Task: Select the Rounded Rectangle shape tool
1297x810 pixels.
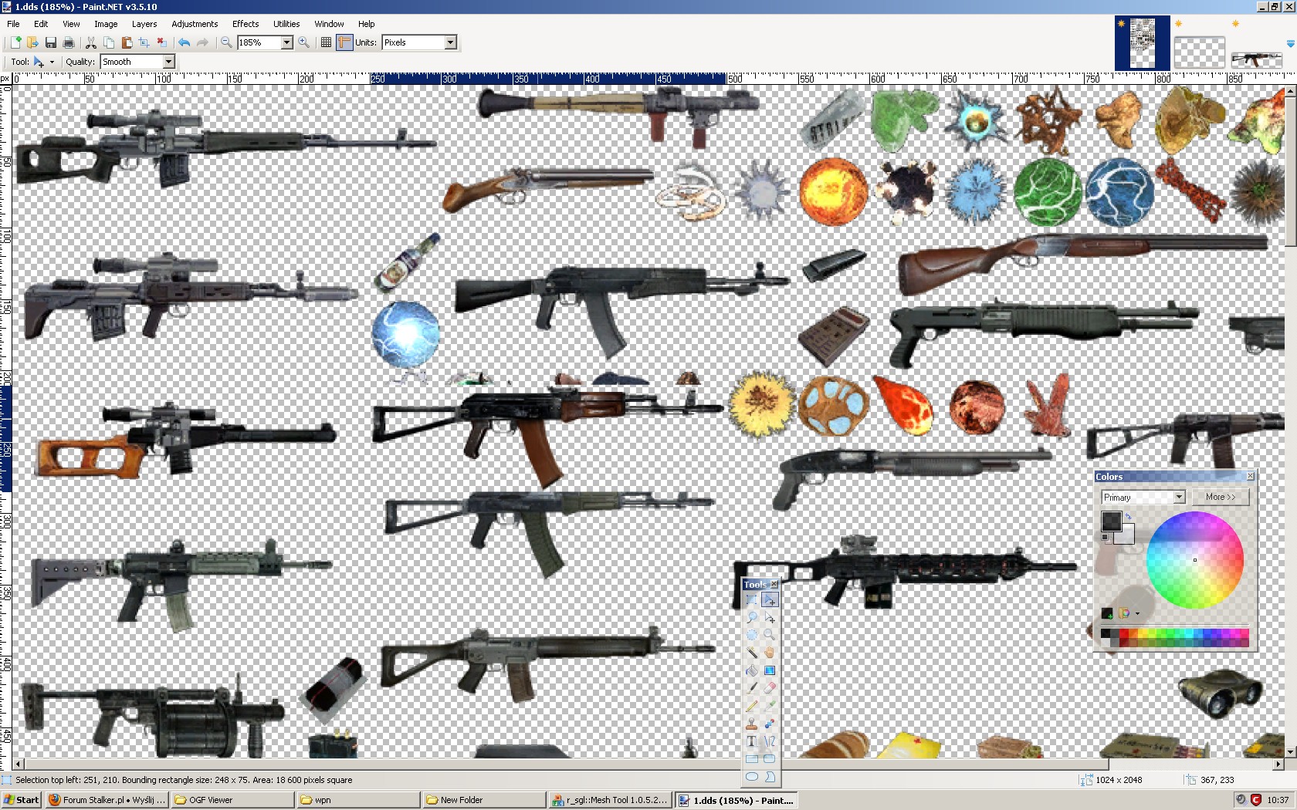Action: [769, 759]
